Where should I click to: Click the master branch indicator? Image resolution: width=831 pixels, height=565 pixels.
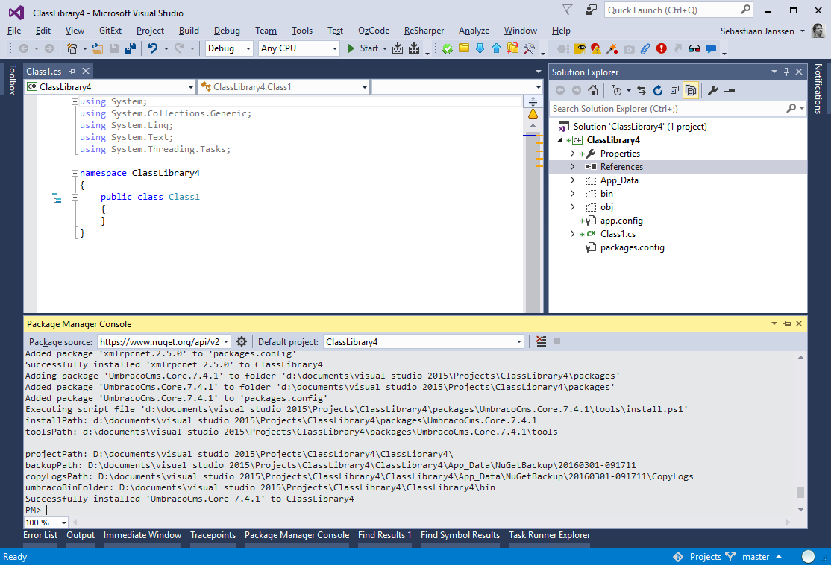coord(756,557)
